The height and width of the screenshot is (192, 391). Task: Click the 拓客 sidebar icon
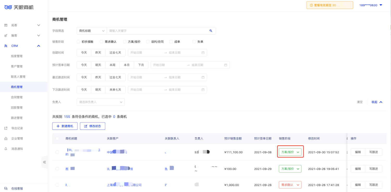6,25
